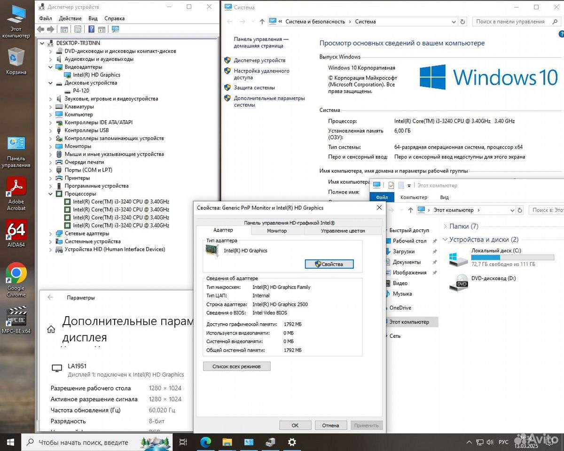Click Свойства button in adapter dialog
Screen dimensions: 564x451
click(329, 264)
